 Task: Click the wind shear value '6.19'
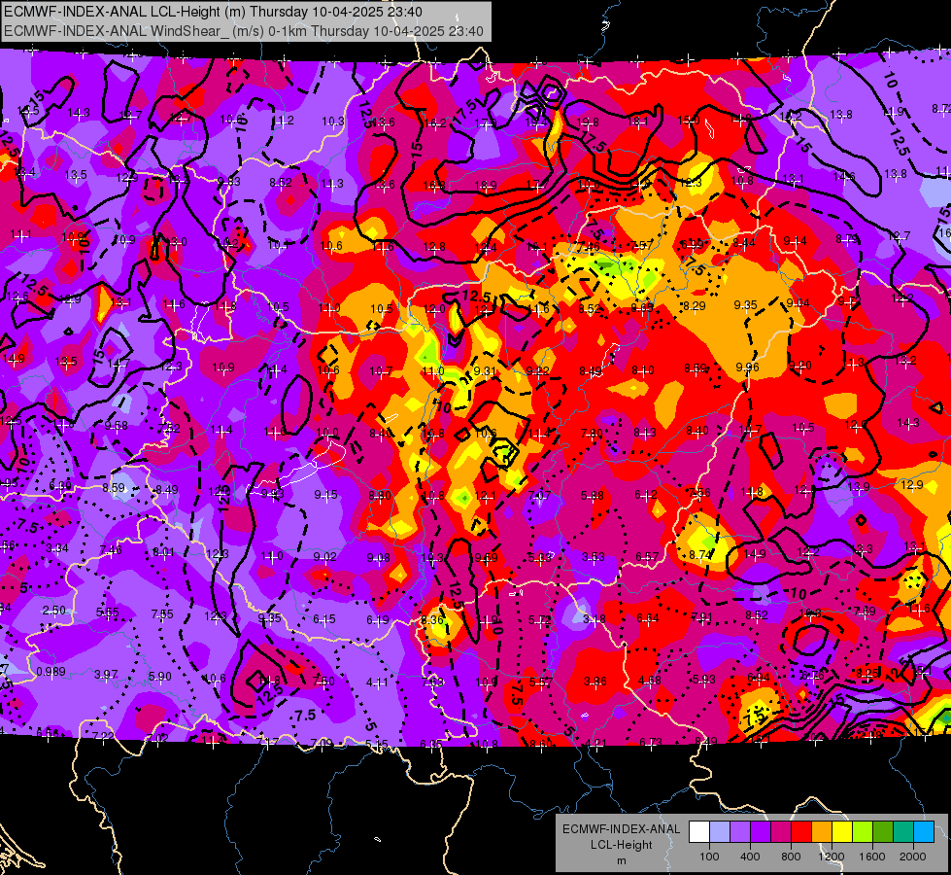coord(378,619)
